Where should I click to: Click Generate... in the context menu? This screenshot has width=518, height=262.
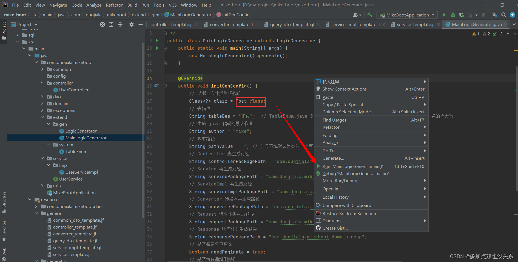[x=371, y=158]
